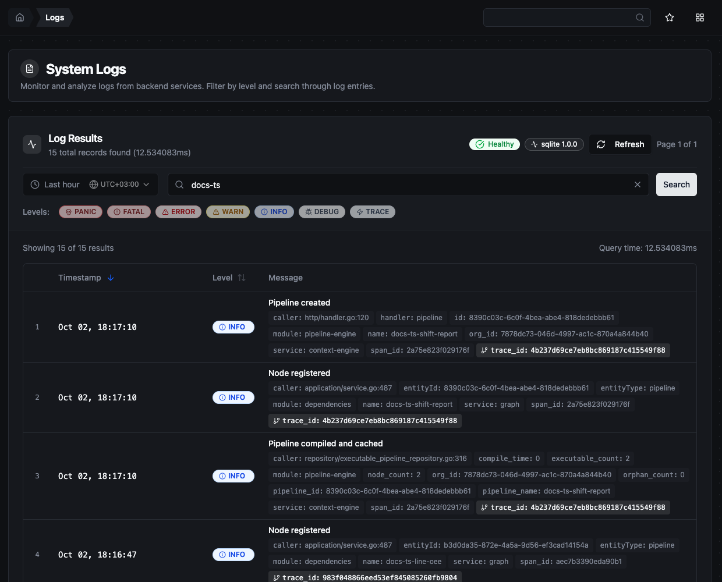Click 'compile_time: 0' tag
Screen dimensions: 722x582
coord(509,459)
